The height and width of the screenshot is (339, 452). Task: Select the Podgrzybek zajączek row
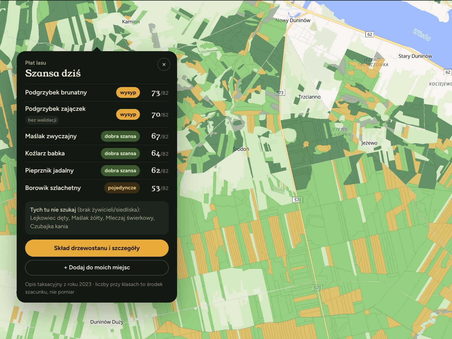[x=97, y=114]
